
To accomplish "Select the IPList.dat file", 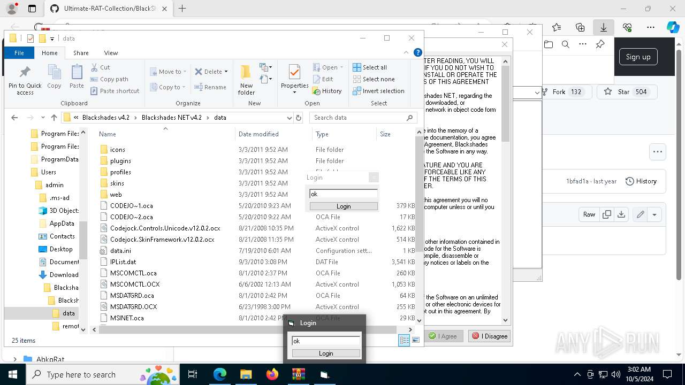I will (123, 262).
